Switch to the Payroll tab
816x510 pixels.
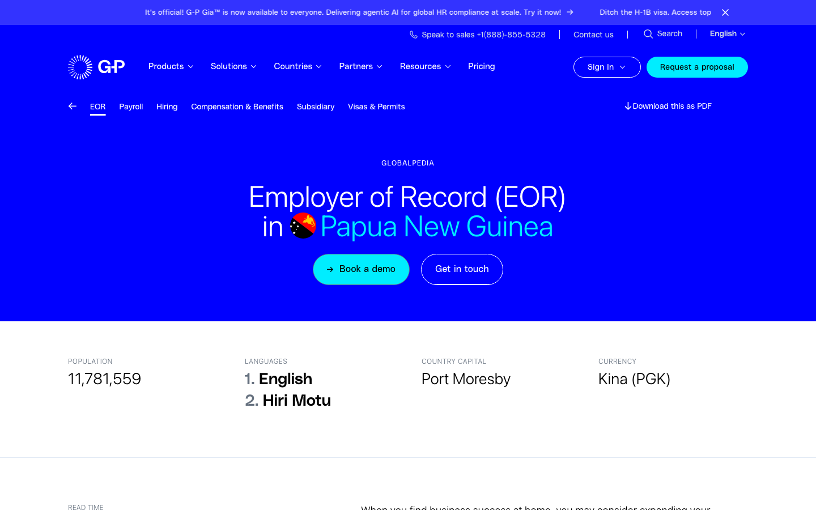pos(131,107)
